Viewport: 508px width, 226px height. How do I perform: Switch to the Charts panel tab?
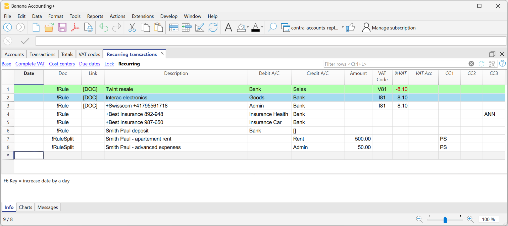point(25,207)
